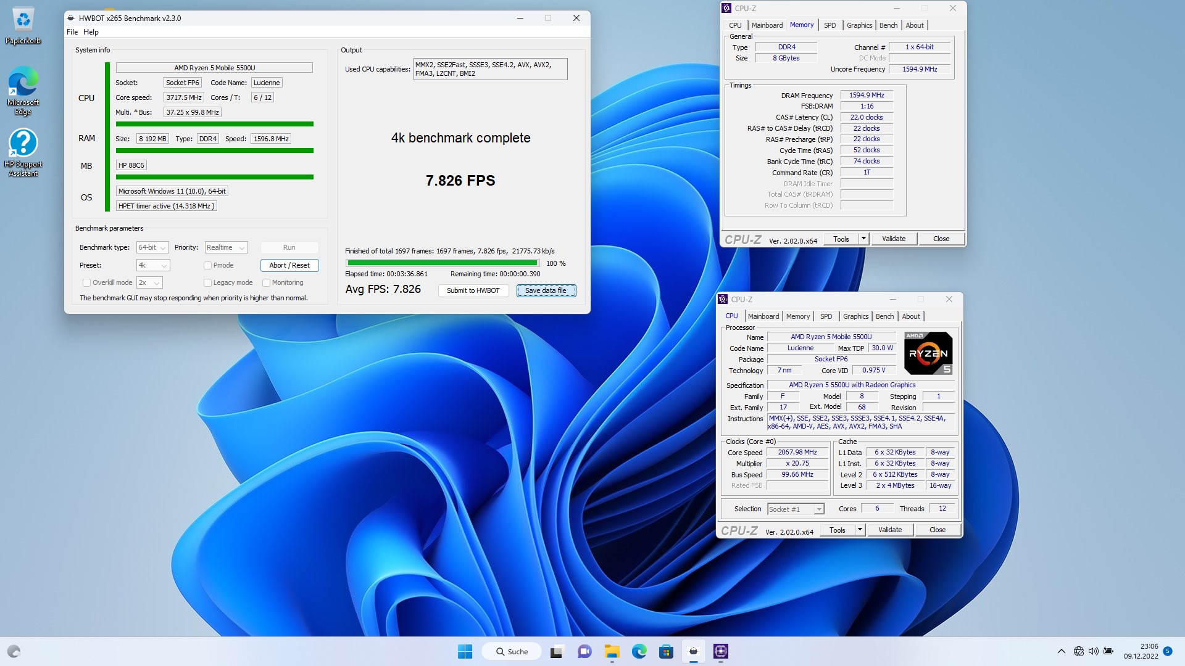The image size is (1185, 666).
Task: Open the Priority Realtime dropdown
Action: pos(226,247)
